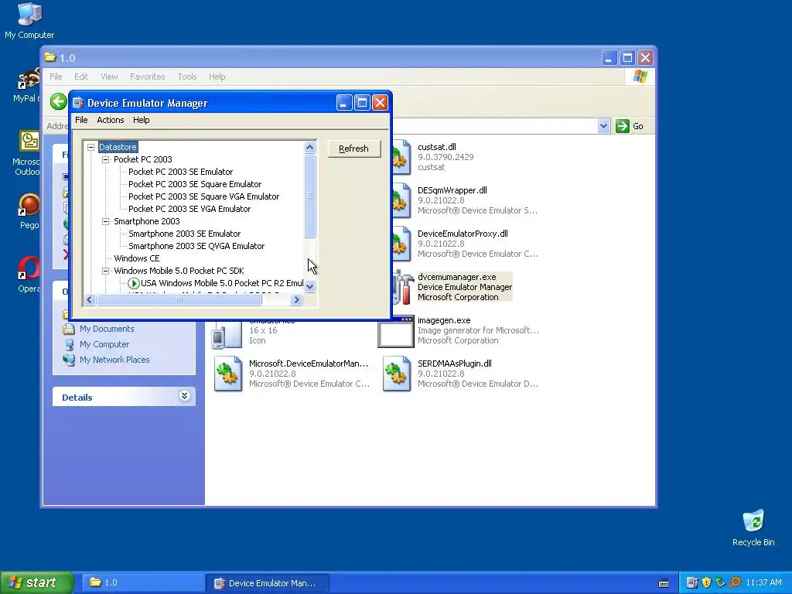The width and height of the screenshot is (792, 594).
Task: Select the imagegen.exe file icon
Action: [x=396, y=331]
